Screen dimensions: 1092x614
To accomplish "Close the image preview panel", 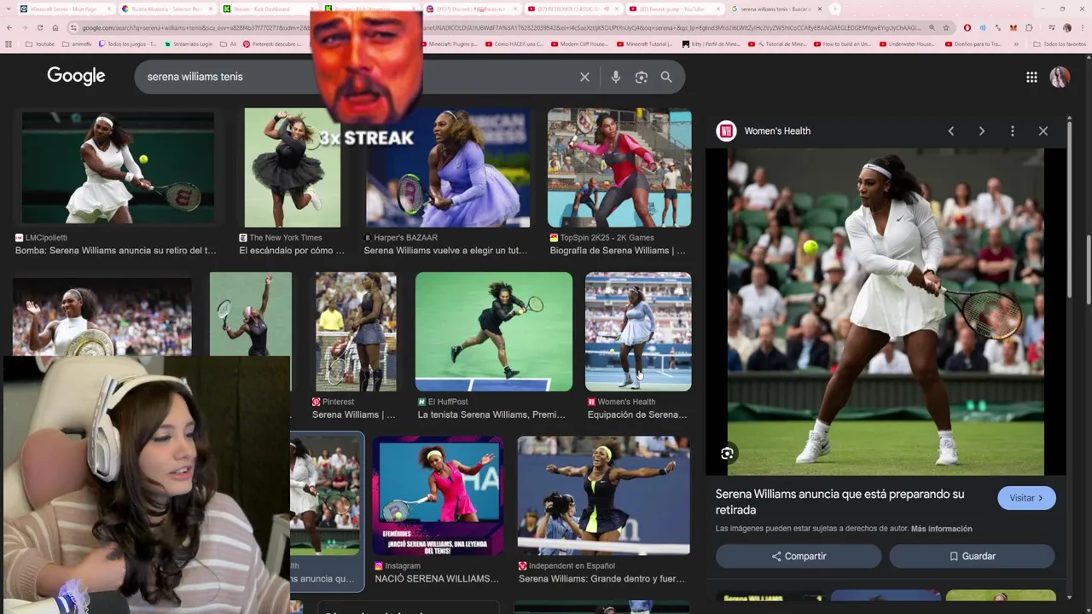I will (1043, 130).
